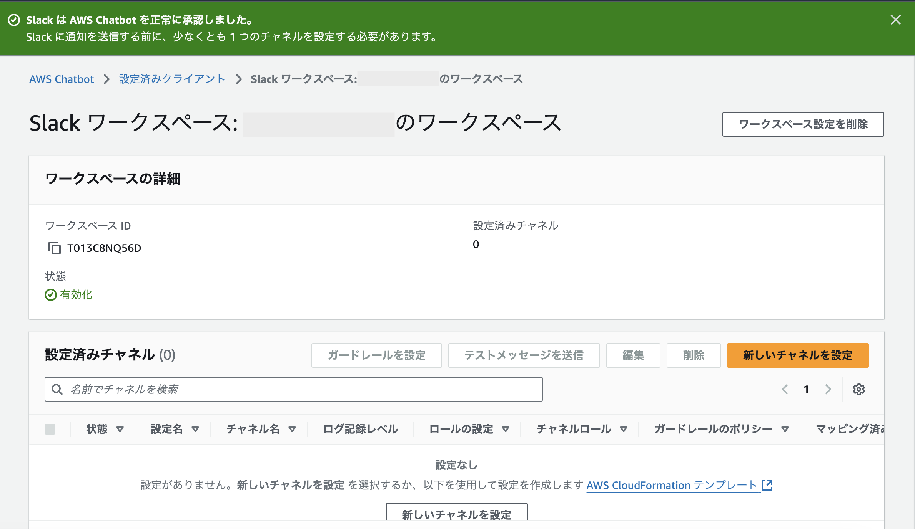Go to previous page arrow

[785, 389]
